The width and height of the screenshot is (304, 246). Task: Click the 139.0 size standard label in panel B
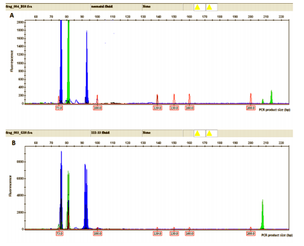(x=157, y=234)
